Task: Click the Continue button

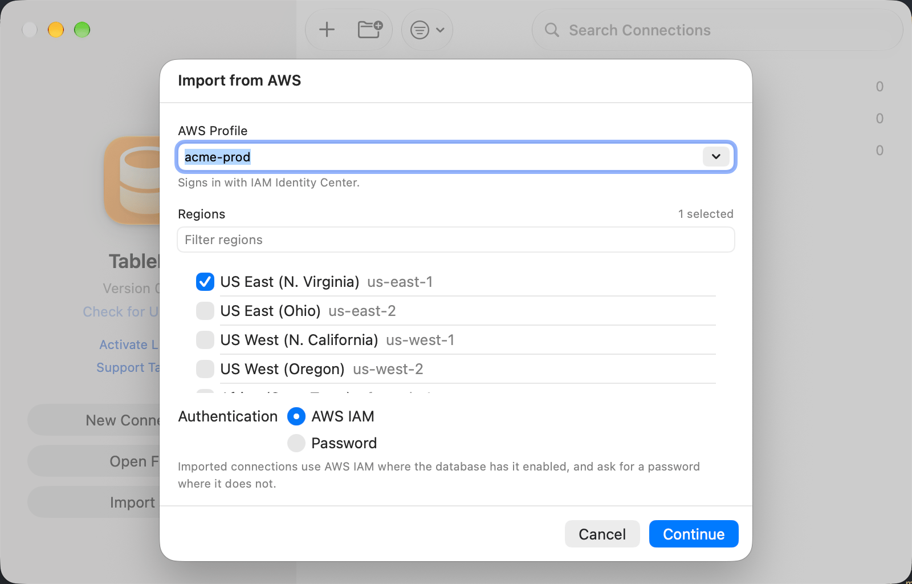Action: (x=694, y=534)
